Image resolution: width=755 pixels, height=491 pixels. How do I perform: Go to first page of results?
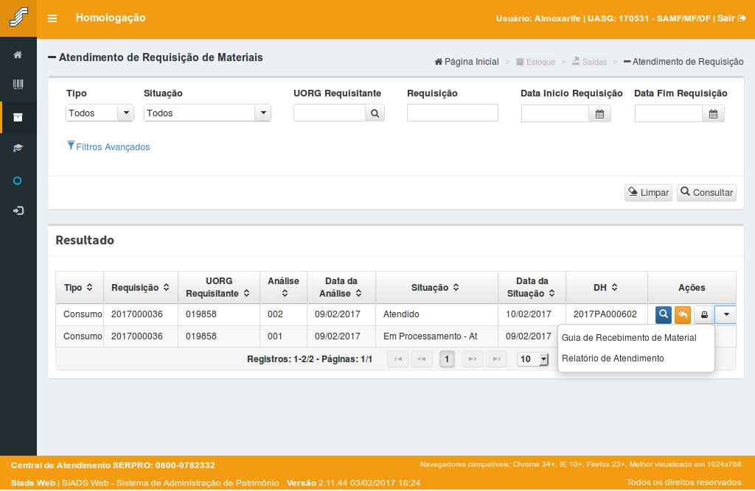[x=398, y=358]
